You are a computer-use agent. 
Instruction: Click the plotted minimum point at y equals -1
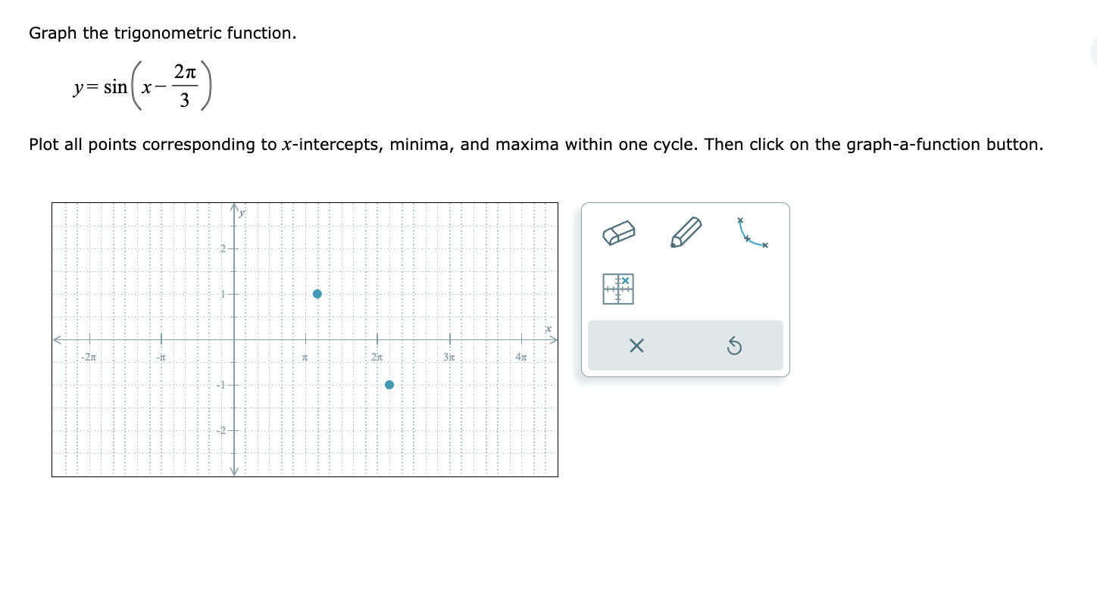point(390,385)
